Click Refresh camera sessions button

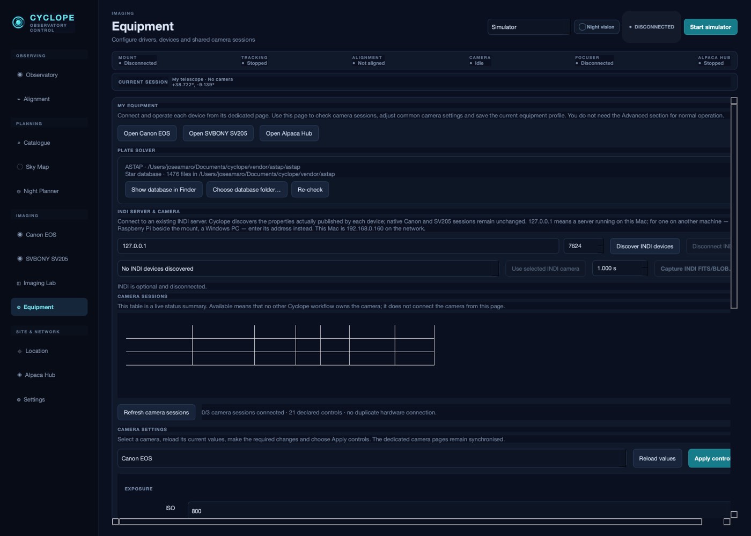tap(156, 413)
